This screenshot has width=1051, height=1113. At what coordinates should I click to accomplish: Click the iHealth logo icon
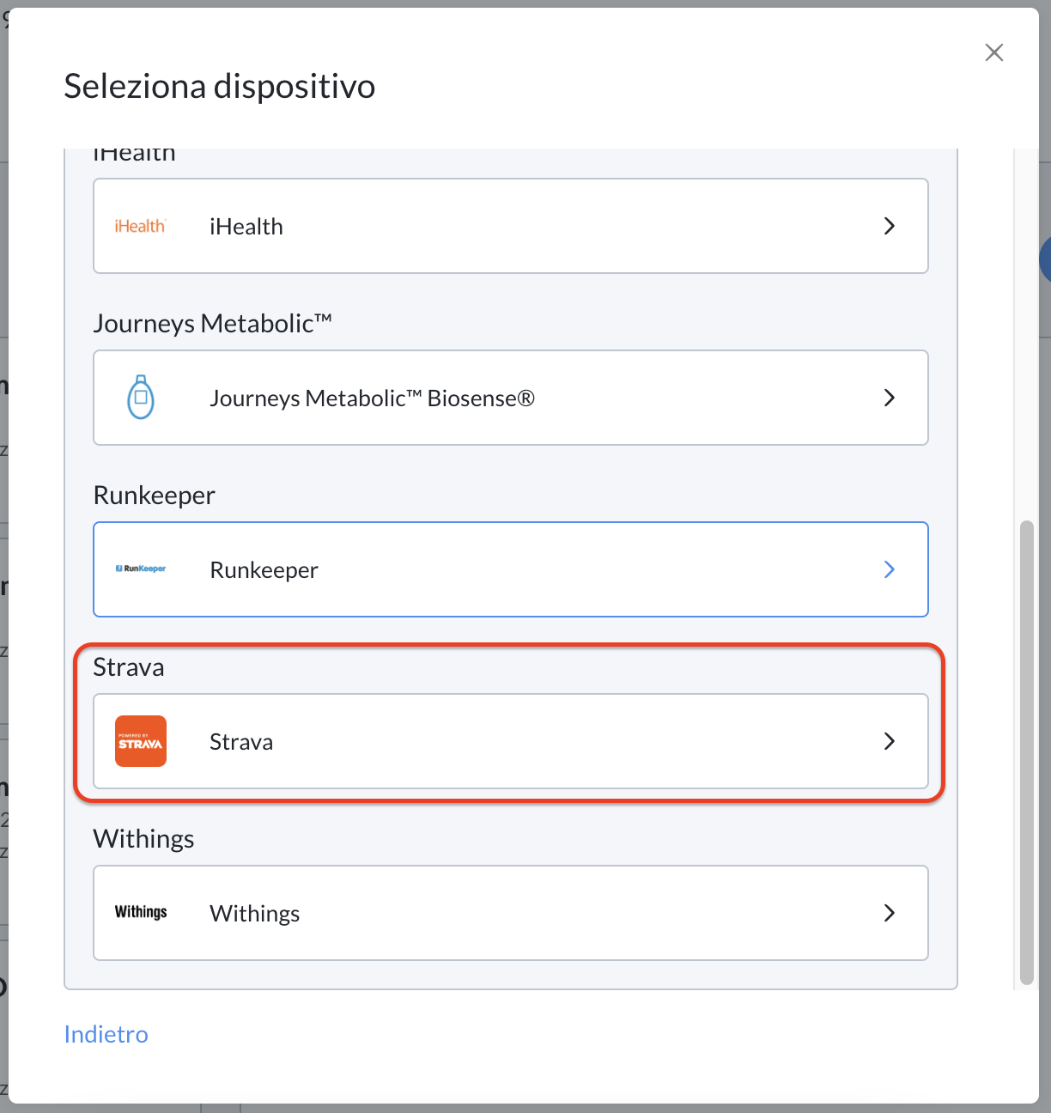tap(141, 226)
